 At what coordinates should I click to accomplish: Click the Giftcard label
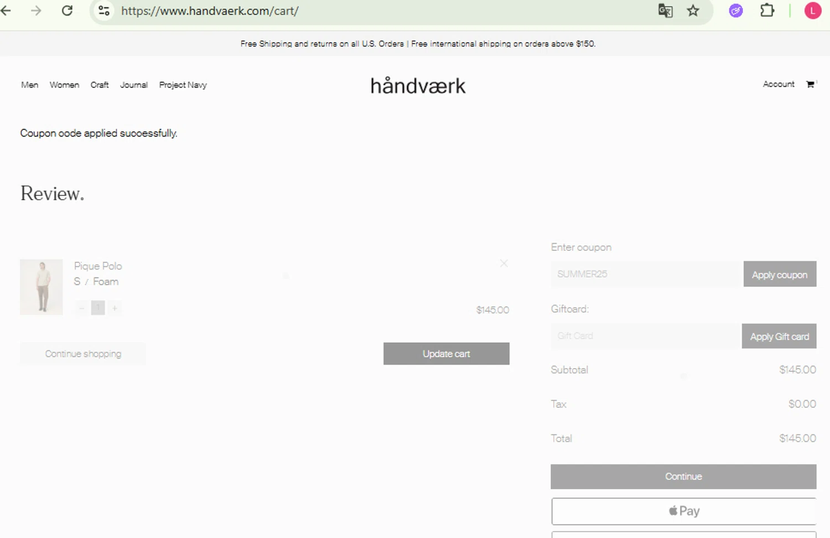569,309
